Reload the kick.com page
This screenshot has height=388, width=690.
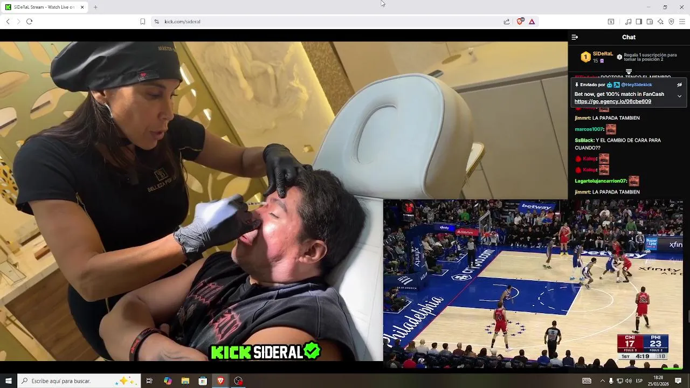click(x=30, y=22)
